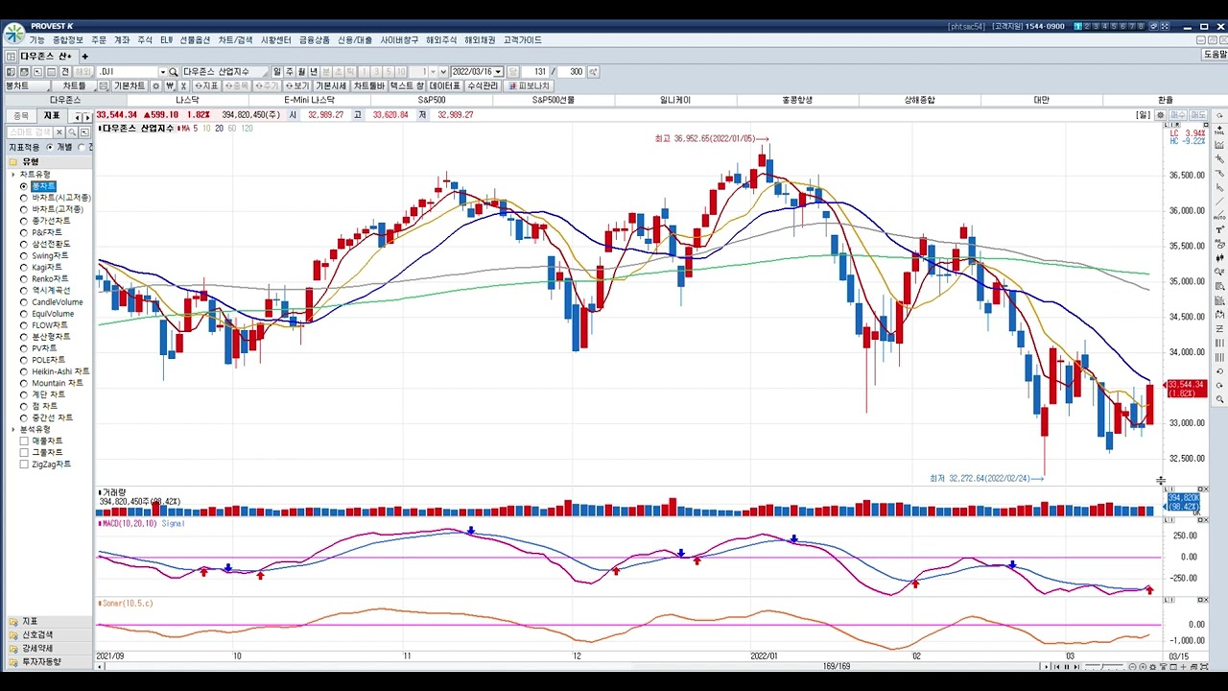Select the 개별 radio for 지표적용
Screen dimensions: 1228x691
[50, 147]
